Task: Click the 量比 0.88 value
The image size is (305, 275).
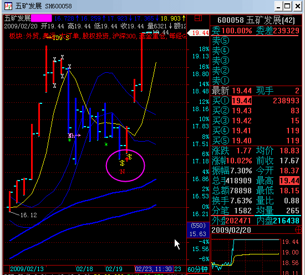Action: pos(291,201)
